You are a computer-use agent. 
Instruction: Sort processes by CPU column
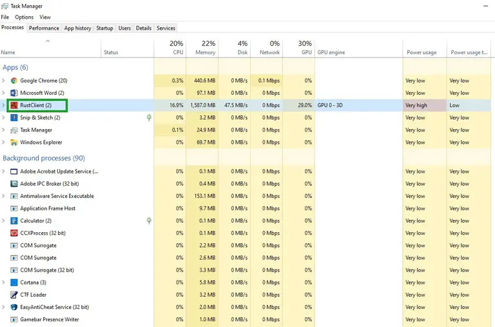tap(170, 48)
